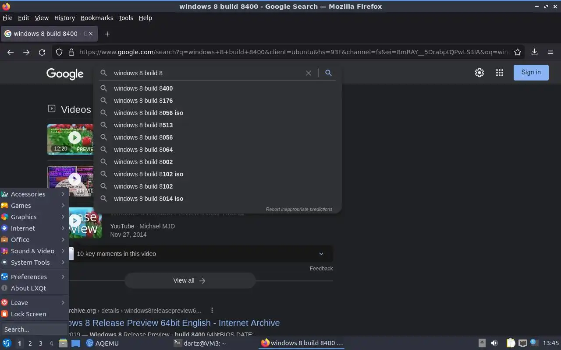Choose suggestion windows 8 build 8014 iso

pyautogui.click(x=217, y=199)
